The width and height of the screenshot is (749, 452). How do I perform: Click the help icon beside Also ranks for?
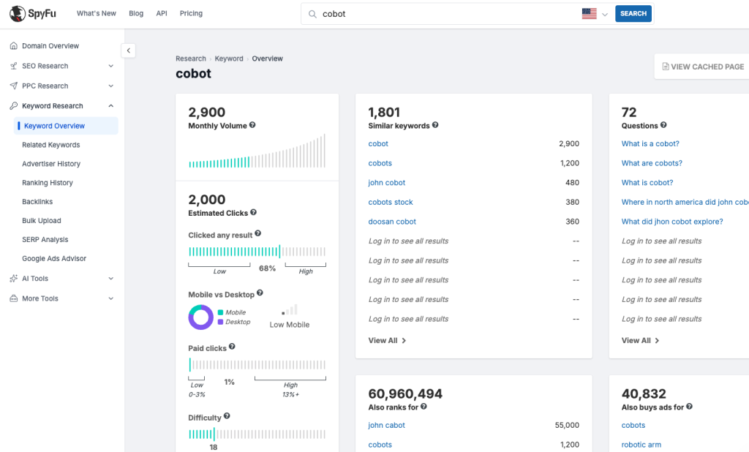[x=424, y=407]
